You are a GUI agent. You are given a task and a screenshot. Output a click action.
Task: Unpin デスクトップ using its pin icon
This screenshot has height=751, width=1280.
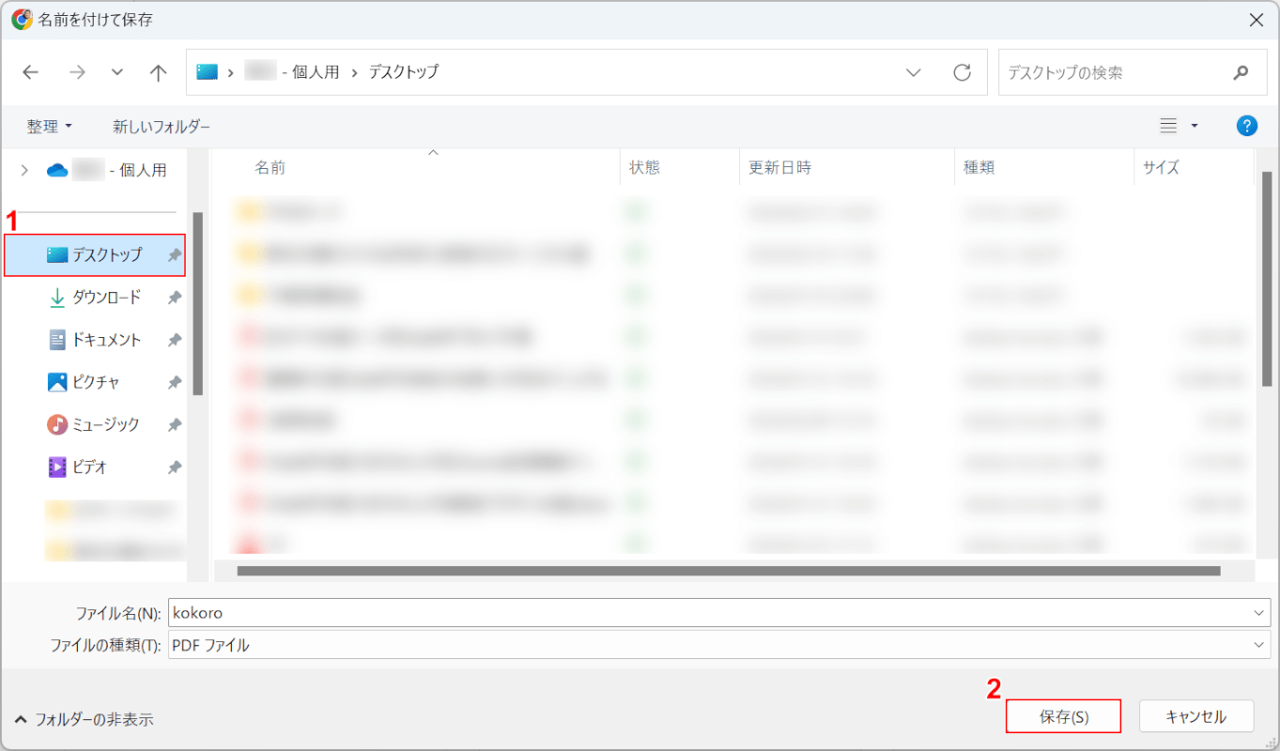pyautogui.click(x=174, y=255)
